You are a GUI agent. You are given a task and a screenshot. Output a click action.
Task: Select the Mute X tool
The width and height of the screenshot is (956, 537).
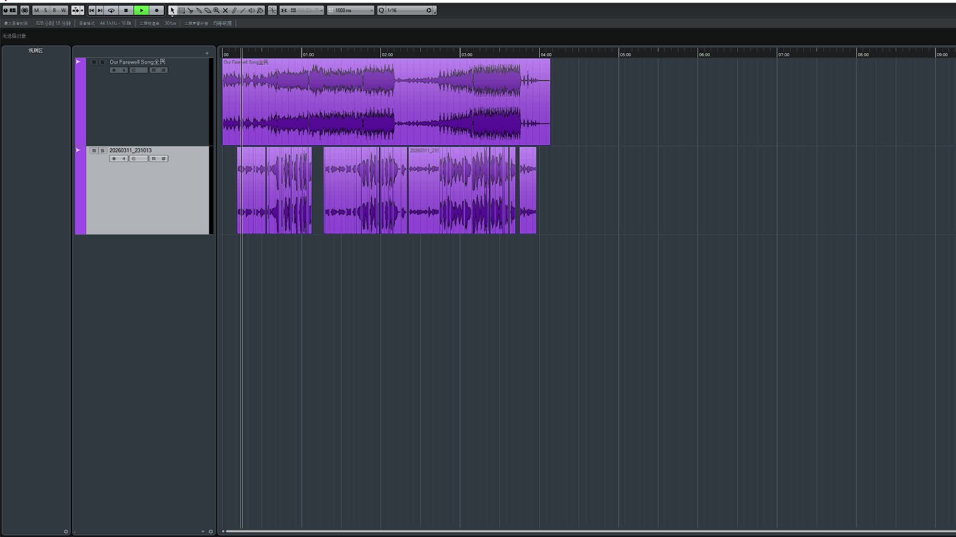point(225,10)
